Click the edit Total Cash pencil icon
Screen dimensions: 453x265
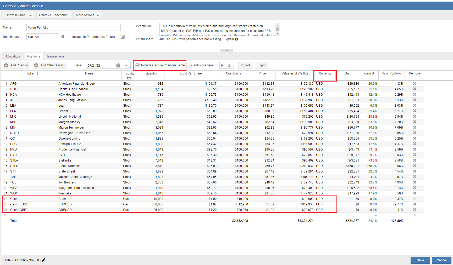coord(43,260)
